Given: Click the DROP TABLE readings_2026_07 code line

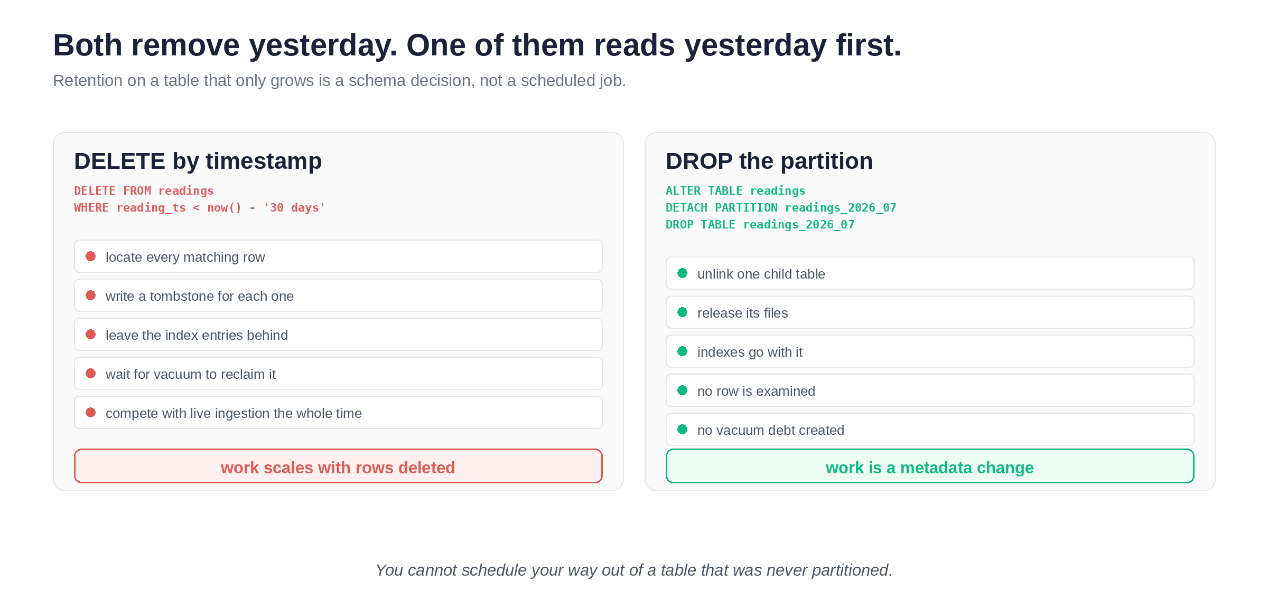Looking at the screenshot, I should 760,224.
